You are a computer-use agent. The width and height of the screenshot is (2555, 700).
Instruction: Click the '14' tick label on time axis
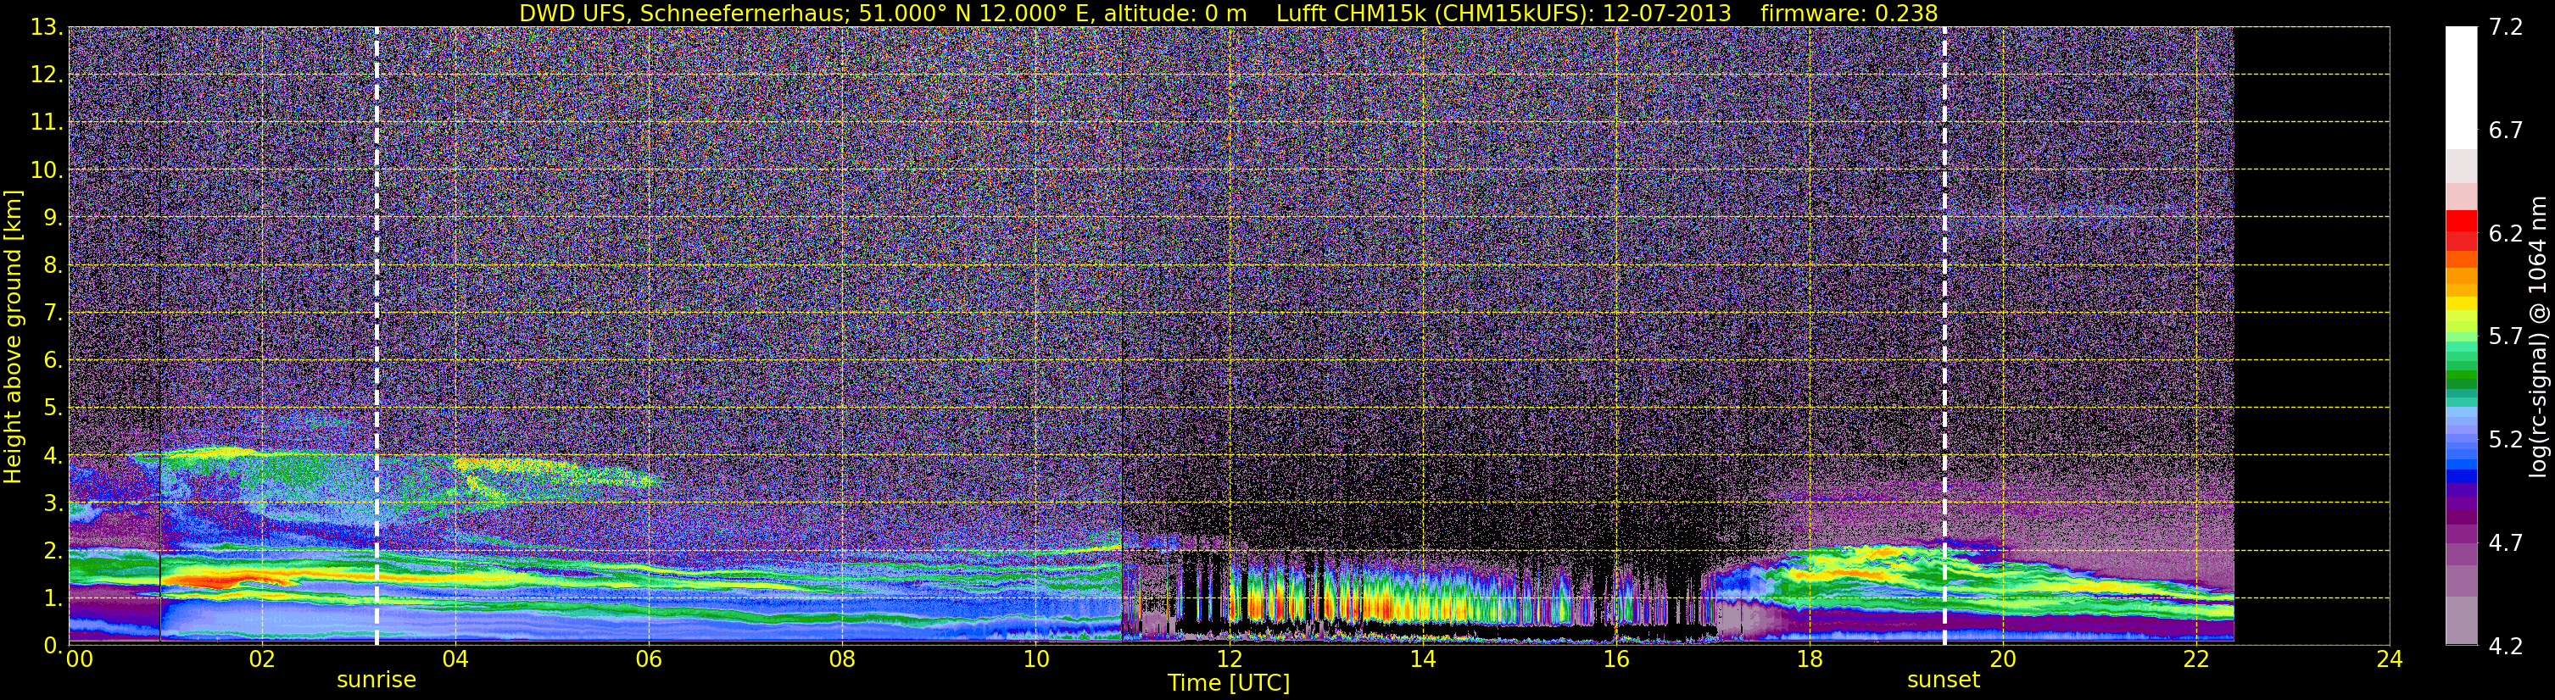tap(1422, 659)
